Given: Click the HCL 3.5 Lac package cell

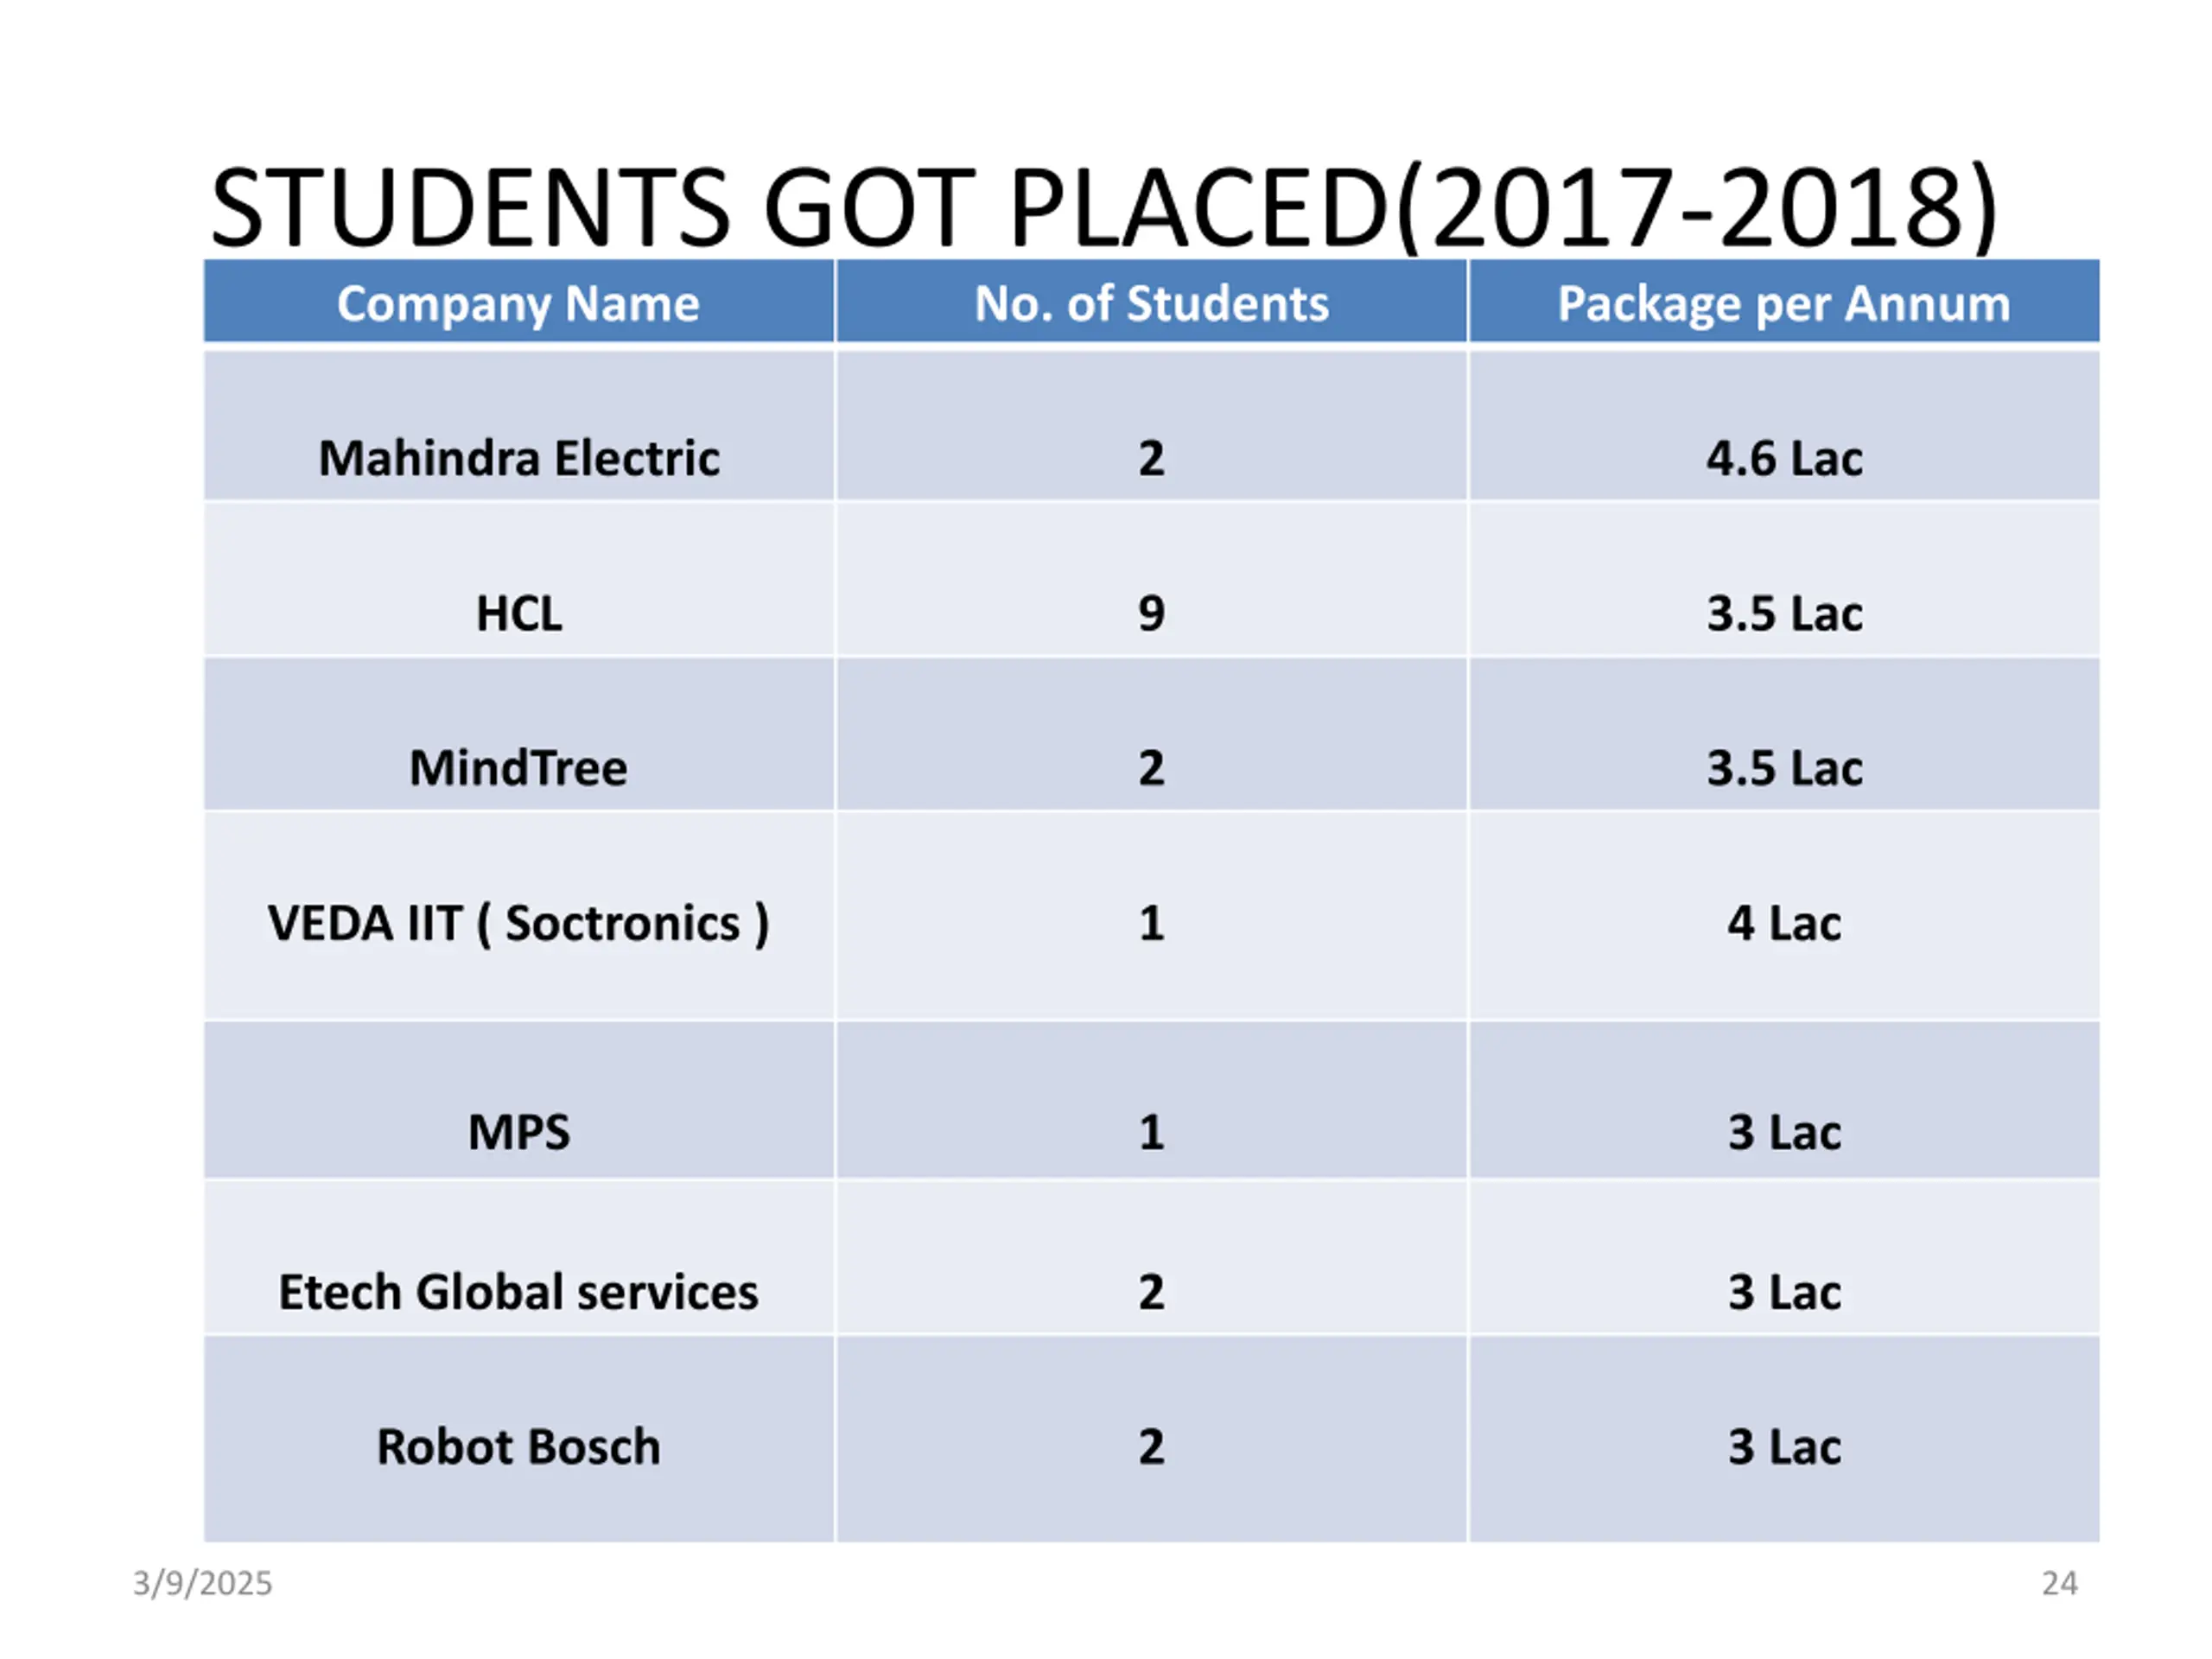Looking at the screenshot, I should click(1784, 579).
